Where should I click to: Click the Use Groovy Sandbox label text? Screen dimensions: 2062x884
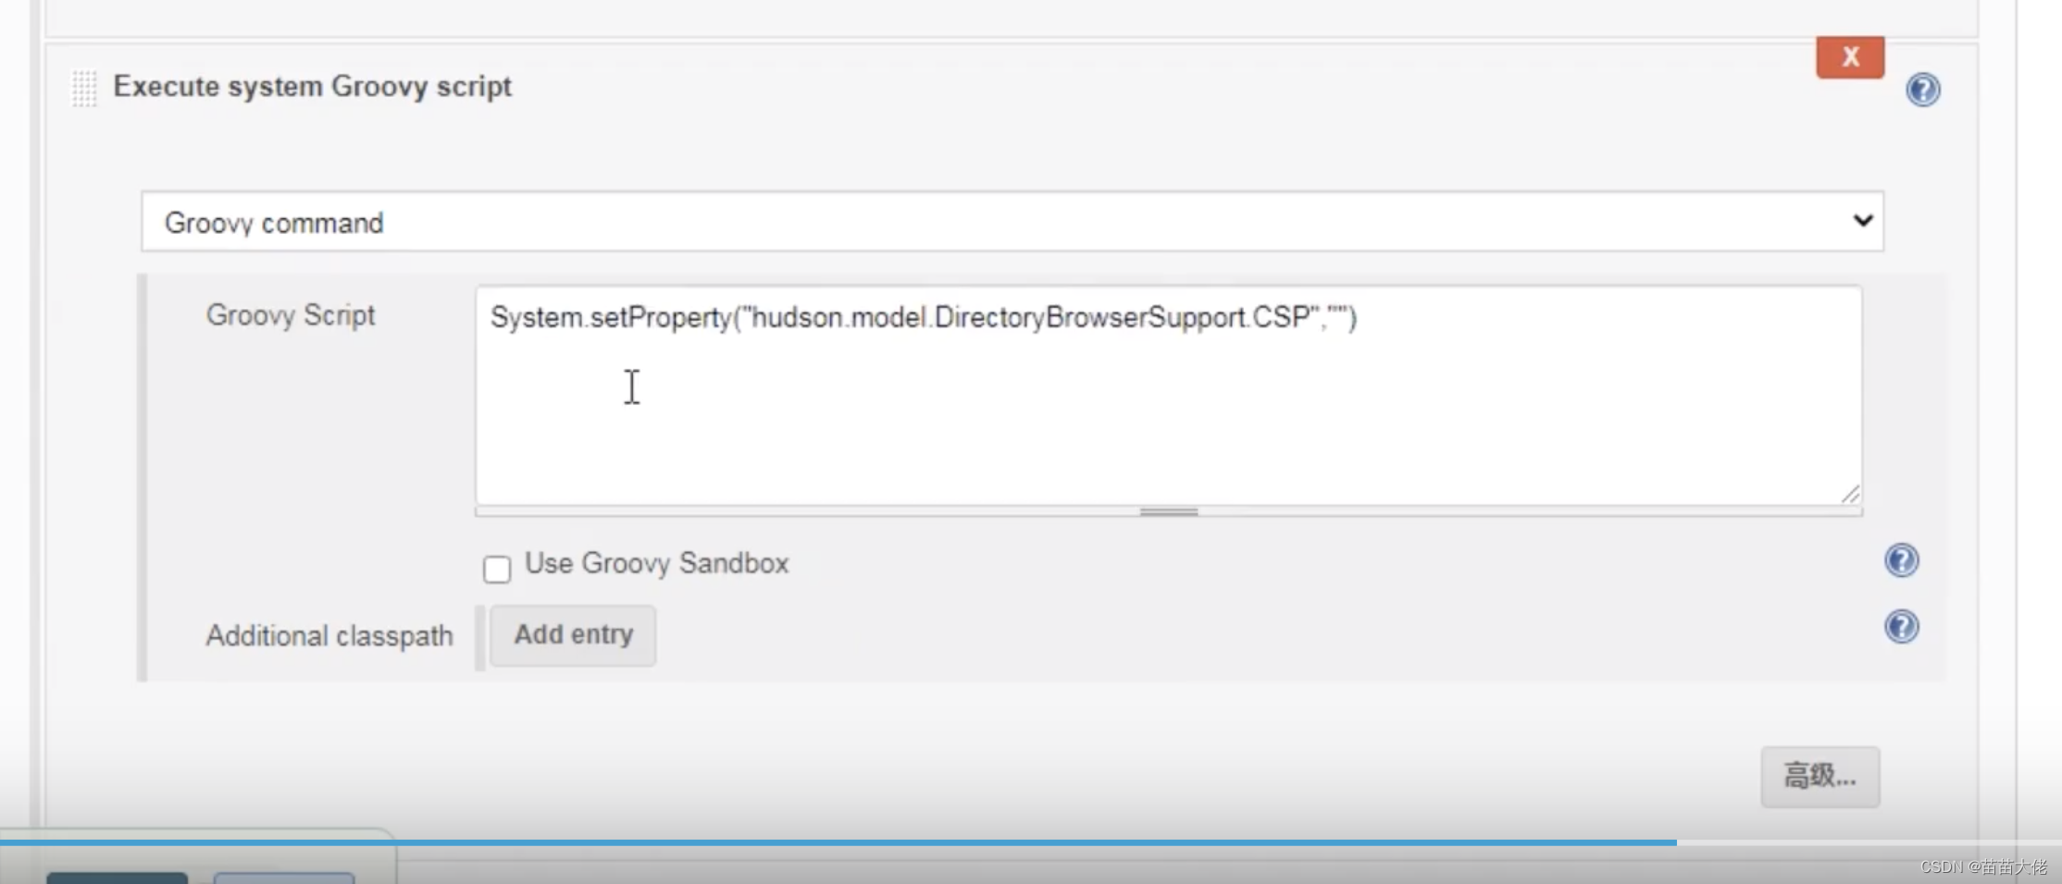(x=657, y=563)
